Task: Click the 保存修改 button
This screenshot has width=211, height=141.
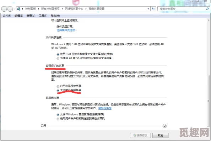Action: (140, 135)
